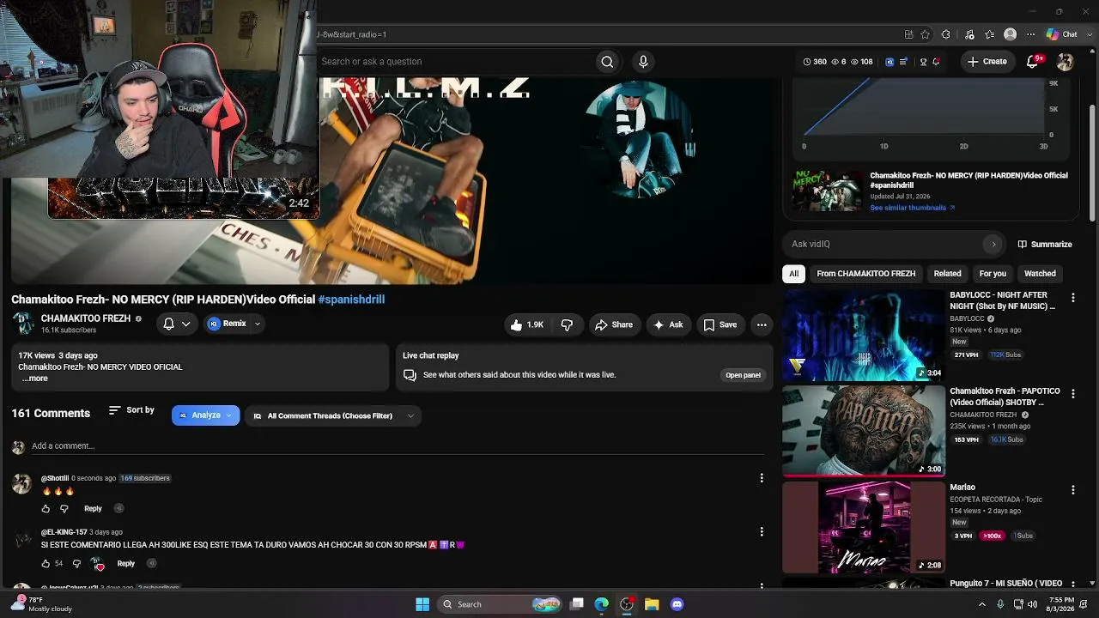Dislike the @Shottiii comment

pyautogui.click(x=64, y=509)
